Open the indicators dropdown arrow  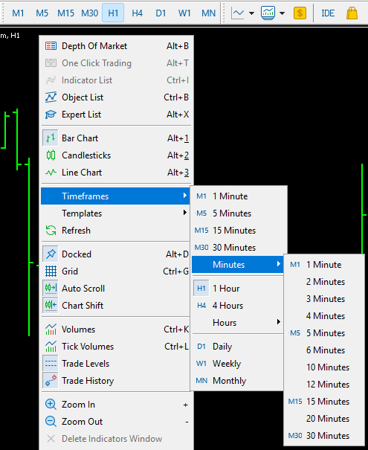(x=283, y=13)
